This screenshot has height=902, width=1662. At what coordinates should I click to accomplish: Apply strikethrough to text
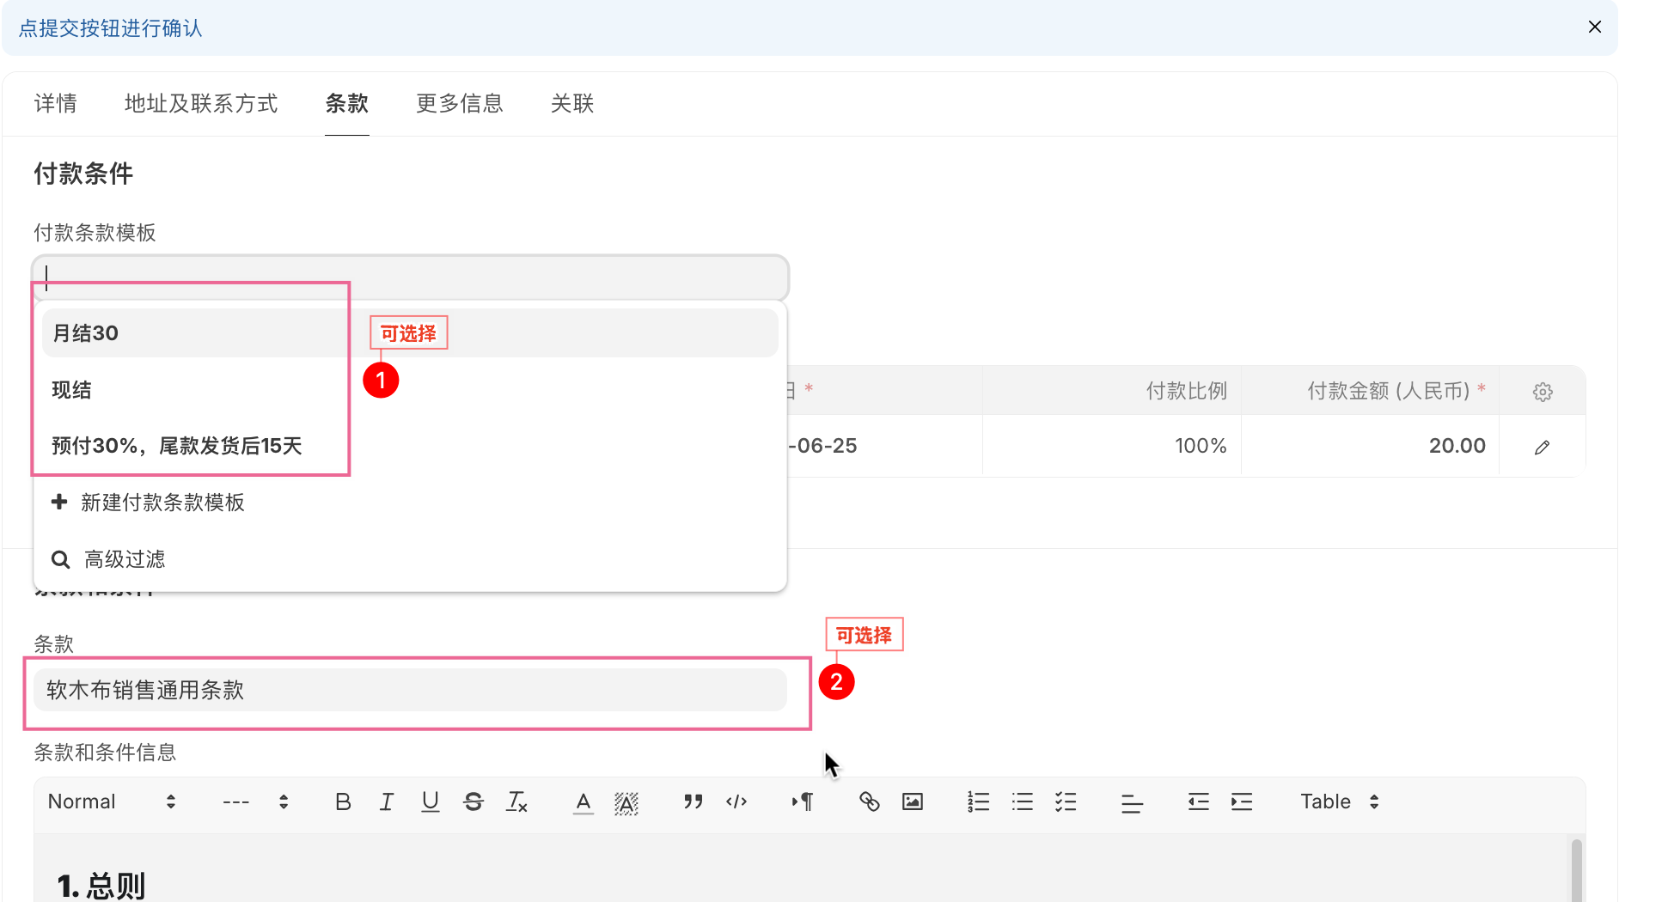[474, 801]
